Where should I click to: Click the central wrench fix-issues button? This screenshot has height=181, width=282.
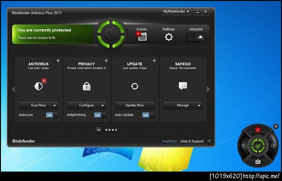click(111, 34)
